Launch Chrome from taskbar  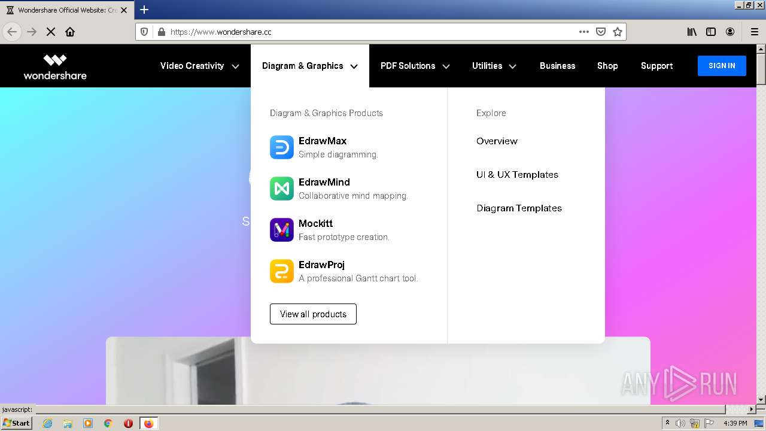(x=108, y=423)
